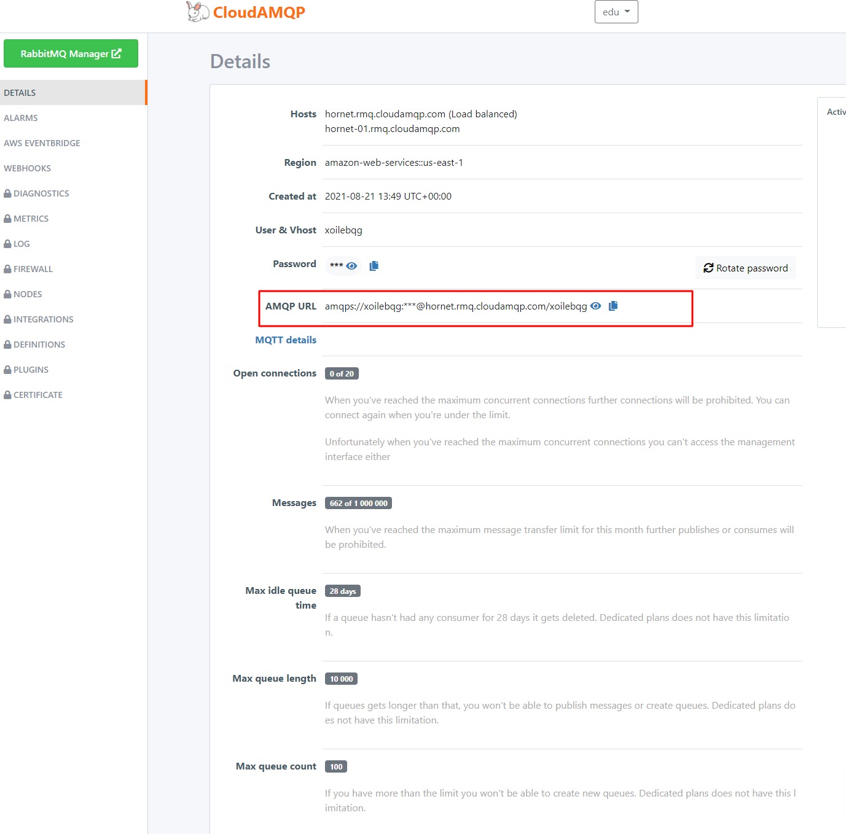Click the lock icon beside Plugins
The image size is (846, 834).
[7, 370]
